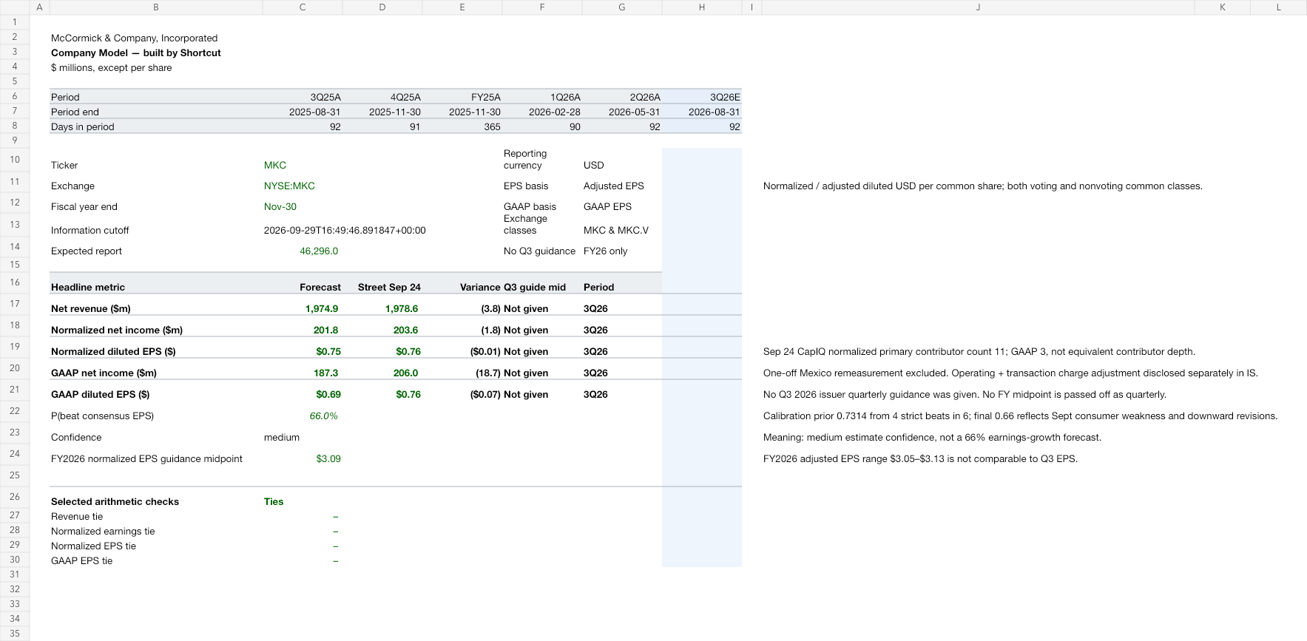Viewport: 1307px width, 641px height.
Task: Click FY2026 guidance midpoint $3.09
Action: 328,459
